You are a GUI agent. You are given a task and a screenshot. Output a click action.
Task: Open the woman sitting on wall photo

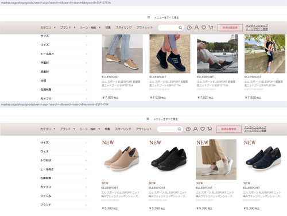tap(265, 54)
